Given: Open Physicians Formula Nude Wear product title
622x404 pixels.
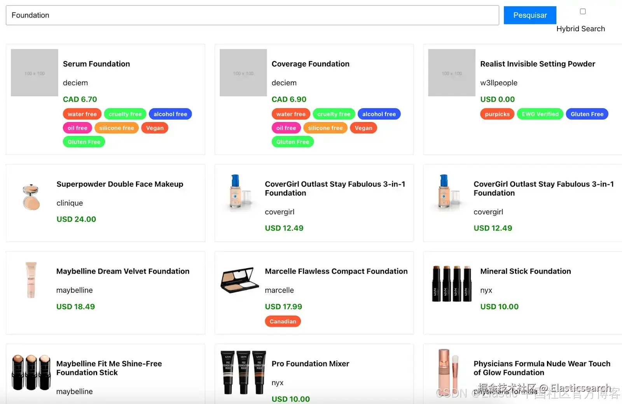Looking at the screenshot, I should 542,368.
